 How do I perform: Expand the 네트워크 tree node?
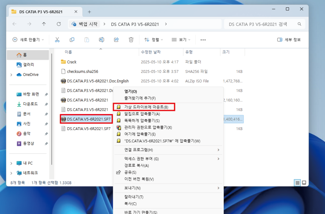click(11, 173)
